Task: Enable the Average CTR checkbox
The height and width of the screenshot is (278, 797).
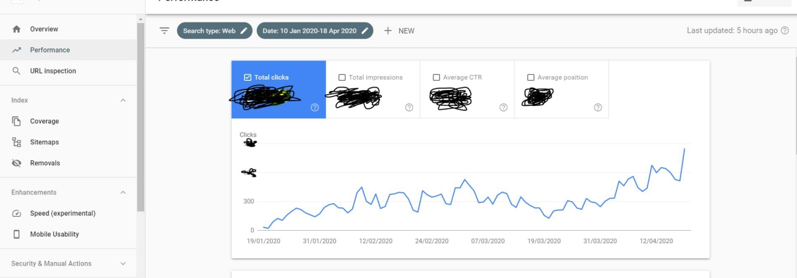Action: tap(436, 78)
